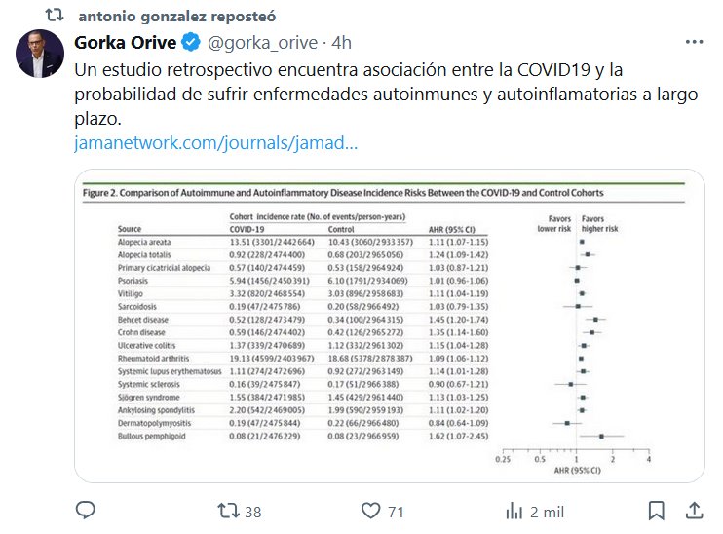Open the jamanetwork.com article link
723x534 pixels.
click(215, 142)
